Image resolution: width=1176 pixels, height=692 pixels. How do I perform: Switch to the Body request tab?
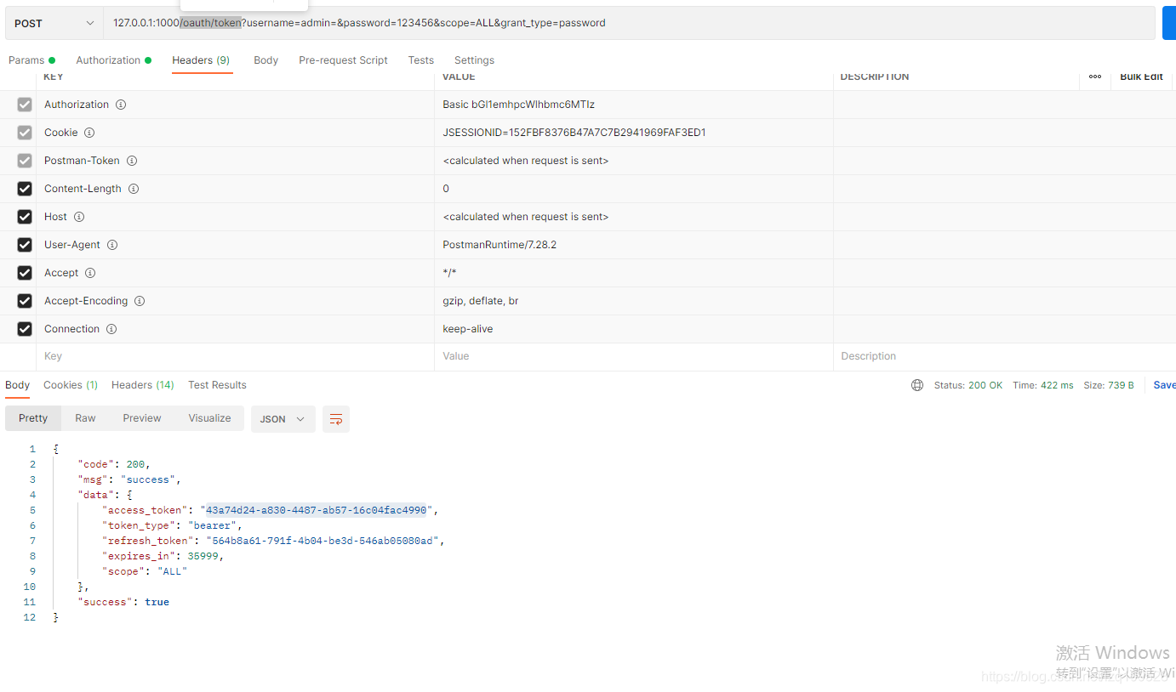265,60
